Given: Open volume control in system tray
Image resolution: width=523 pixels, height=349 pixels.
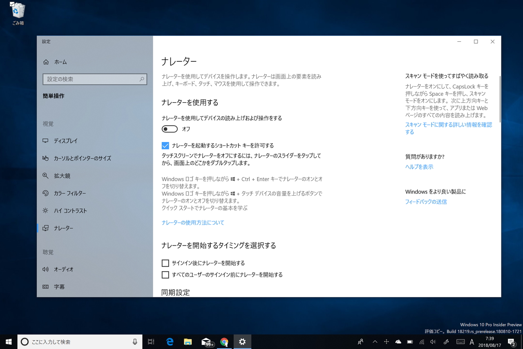Looking at the screenshot, I should (x=433, y=342).
